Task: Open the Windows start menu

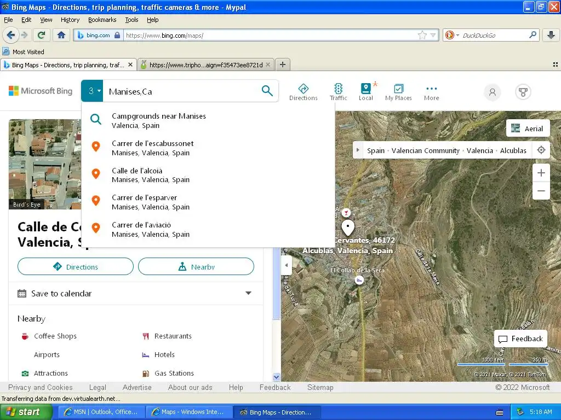Action: (x=26, y=412)
